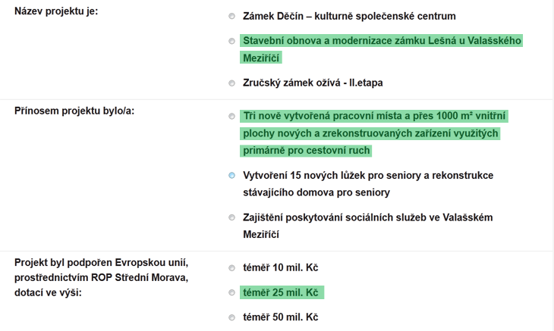Select radio for Zajištění poskytování sociálních služeb
This screenshot has height=331, width=554.
tap(231, 217)
